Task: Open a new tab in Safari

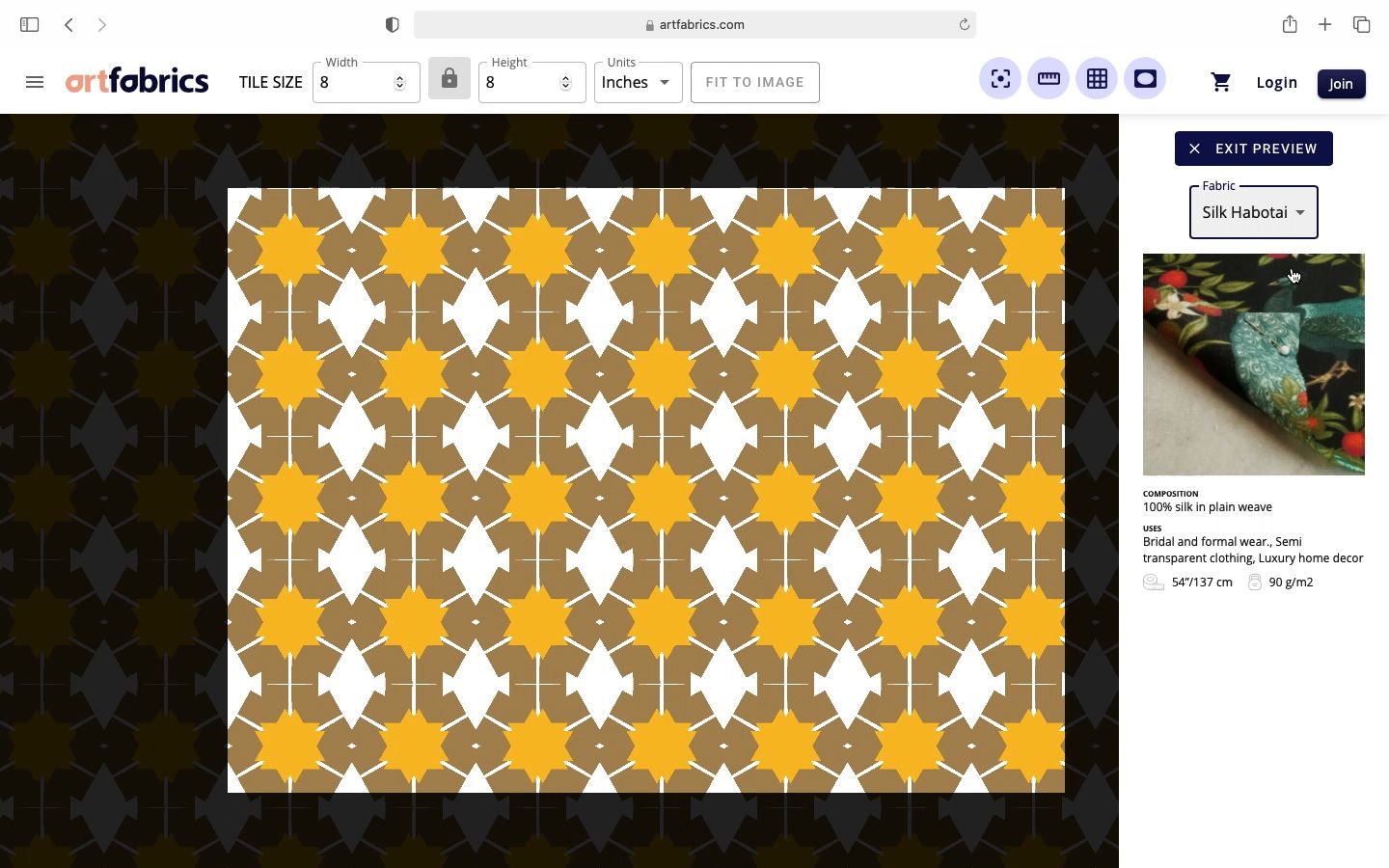Action: (x=1325, y=24)
